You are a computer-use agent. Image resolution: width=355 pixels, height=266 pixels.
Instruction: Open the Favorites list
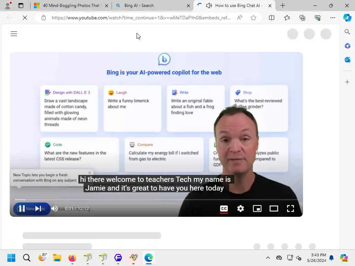click(x=287, y=18)
